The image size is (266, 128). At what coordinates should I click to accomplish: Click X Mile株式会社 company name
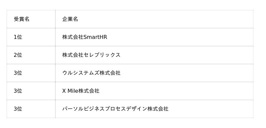pos(81,91)
